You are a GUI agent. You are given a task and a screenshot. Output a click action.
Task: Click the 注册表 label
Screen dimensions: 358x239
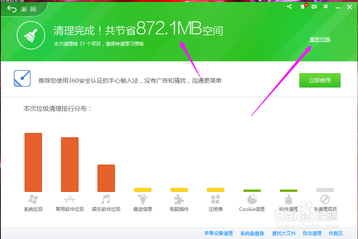click(216, 209)
